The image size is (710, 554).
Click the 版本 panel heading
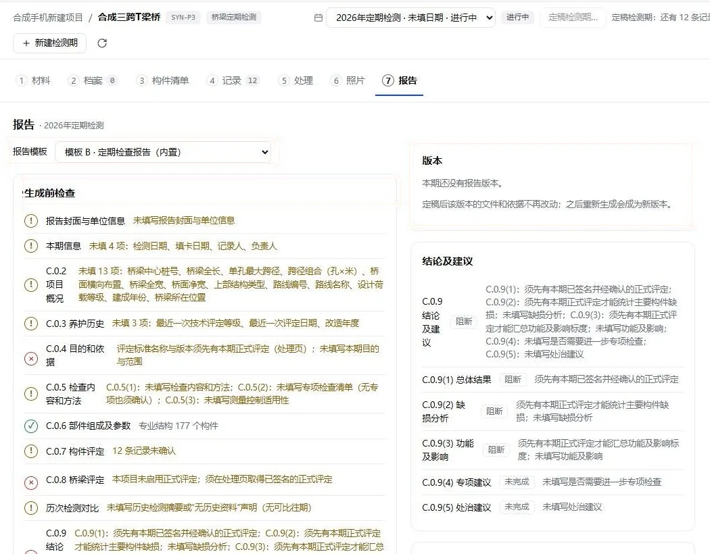pos(432,161)
